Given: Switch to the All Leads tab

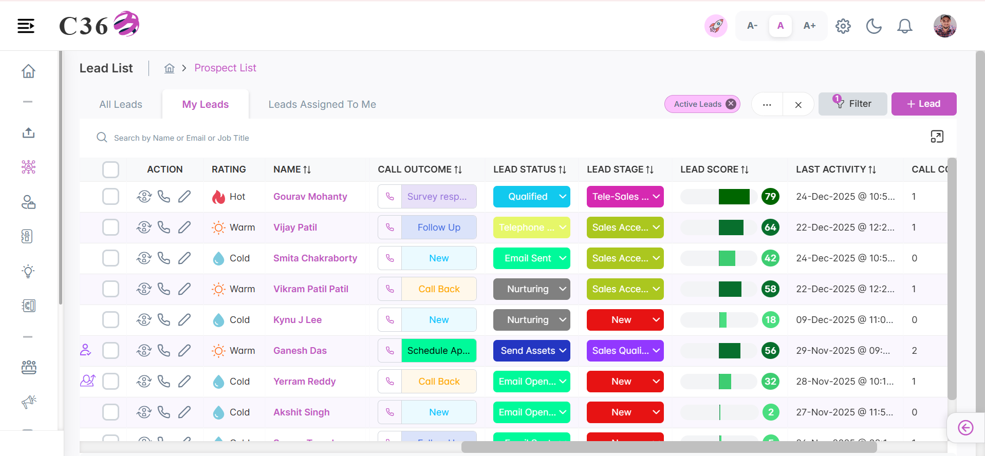Looking at the screenshot, I should [121, 104].
